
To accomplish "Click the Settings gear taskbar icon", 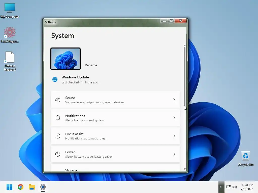I will (43, 187).
